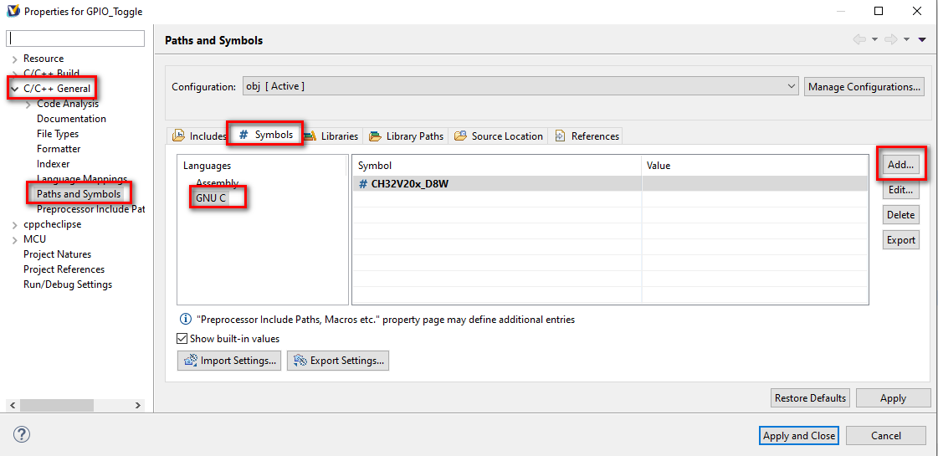Toggle Show built-in values checkbox
Screen dimensions: 938x456
(x=182, y=339)
